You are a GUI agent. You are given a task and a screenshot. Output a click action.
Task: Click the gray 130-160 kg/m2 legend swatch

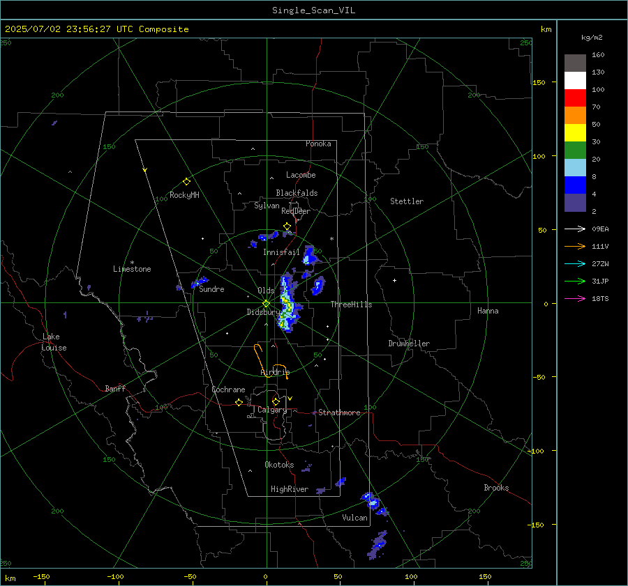575,63
